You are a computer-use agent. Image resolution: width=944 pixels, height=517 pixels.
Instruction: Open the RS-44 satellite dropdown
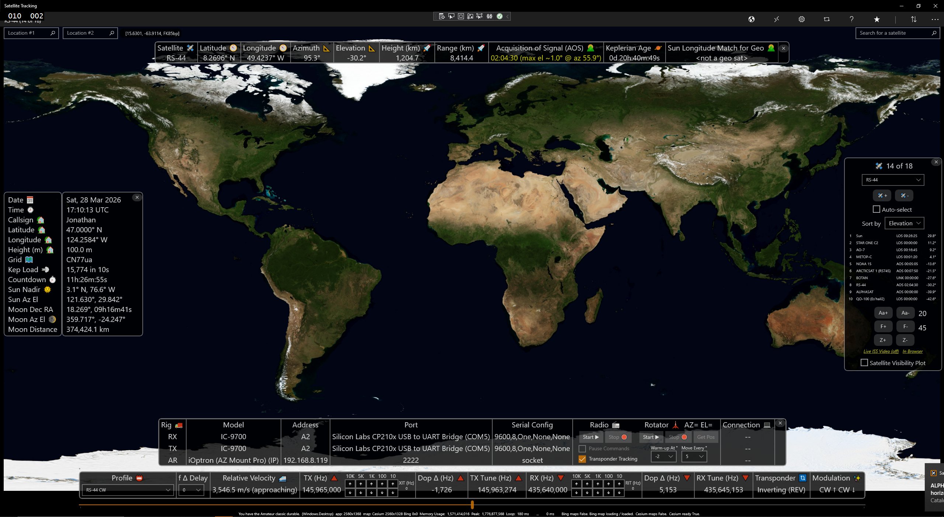[x=893, y=180]
